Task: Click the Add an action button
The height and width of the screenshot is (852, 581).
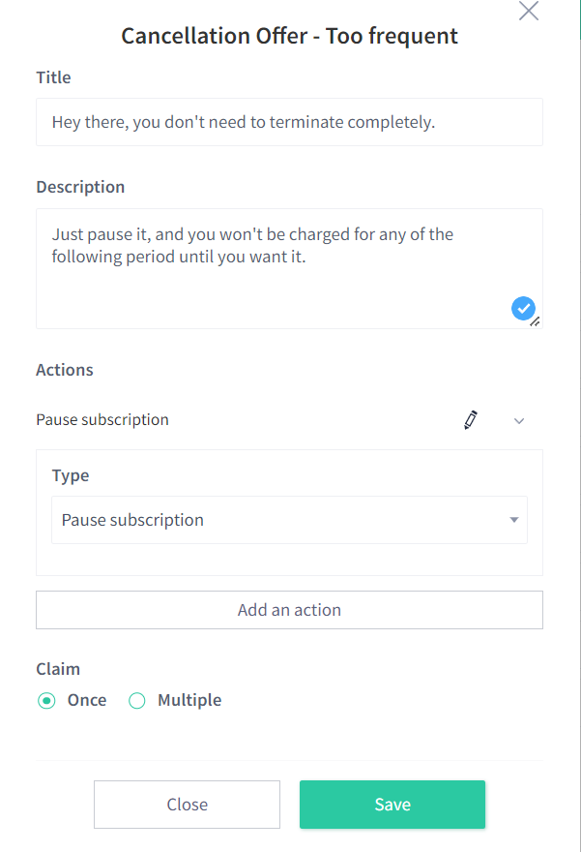Action: click(289, 610)
